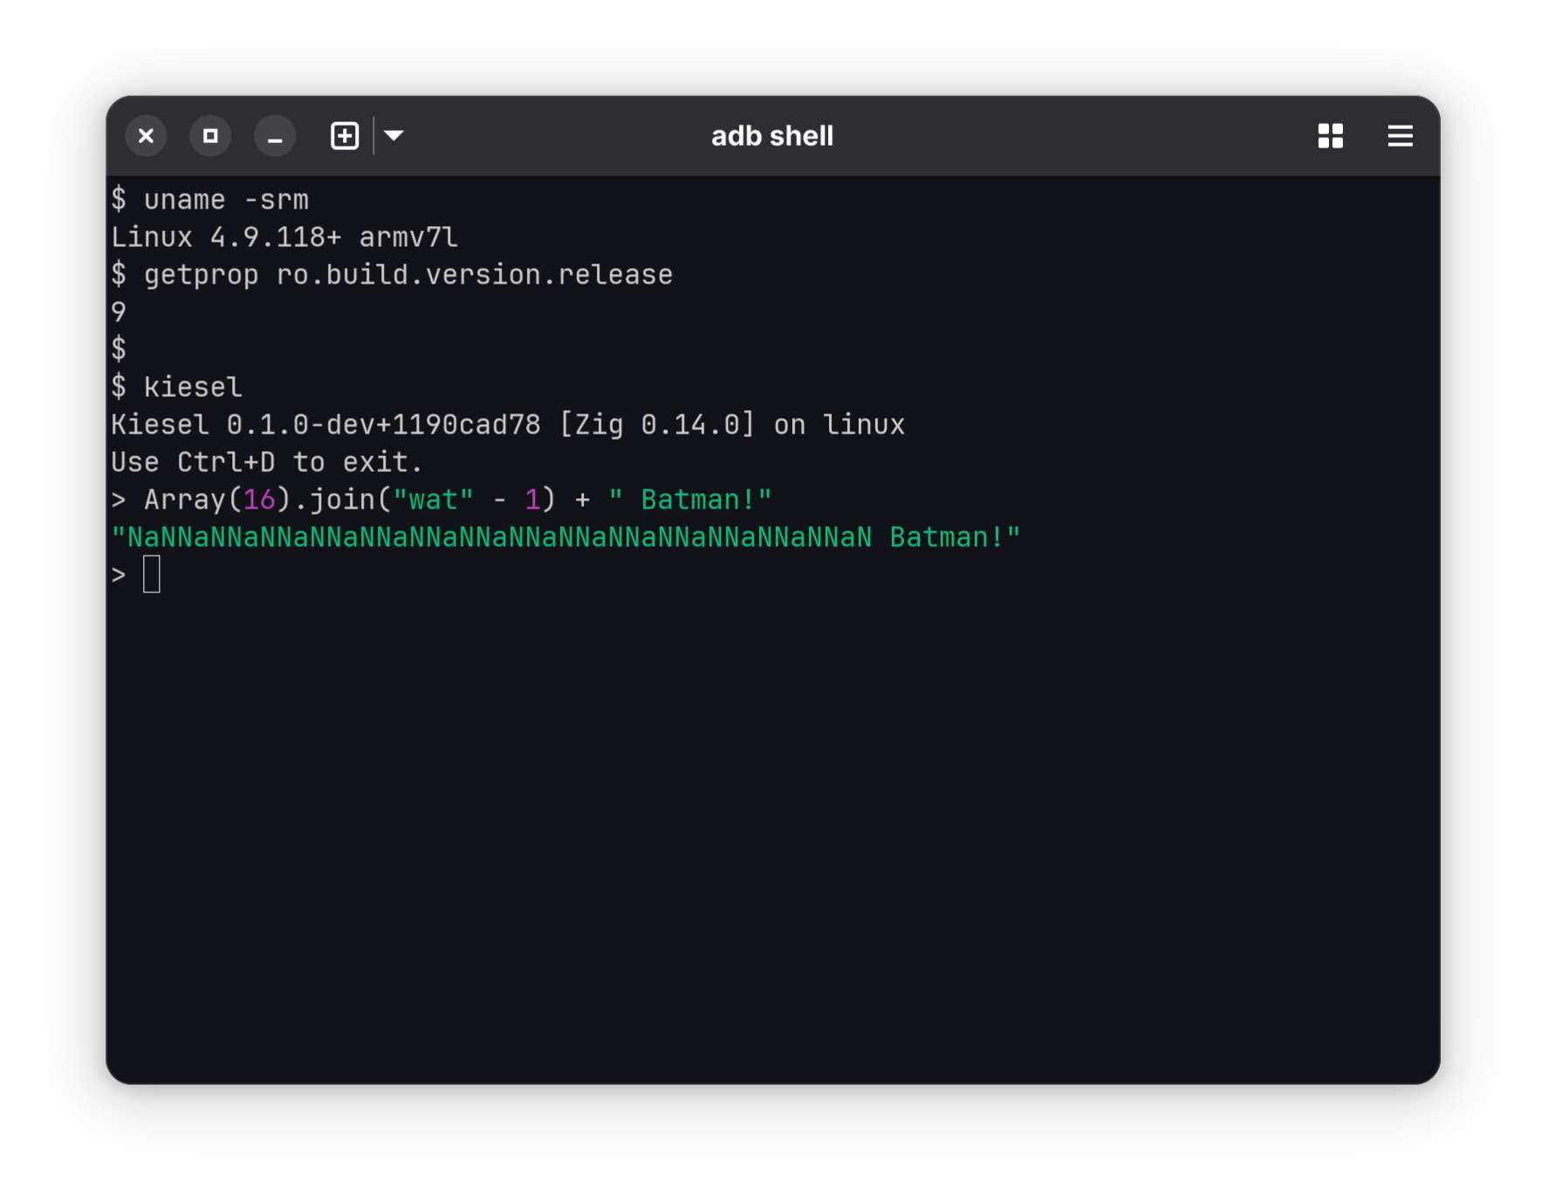Click the 'adb shell' window title
Image resolution: width=1548 pixels, height=1202 pixels.
pos(772,136)
